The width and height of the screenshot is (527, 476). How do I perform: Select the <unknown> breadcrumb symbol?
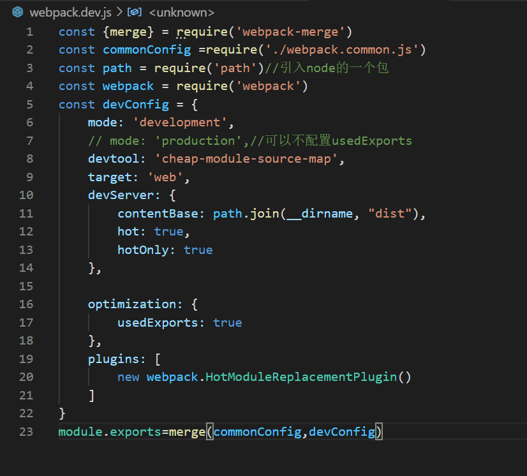coord(181,13)
